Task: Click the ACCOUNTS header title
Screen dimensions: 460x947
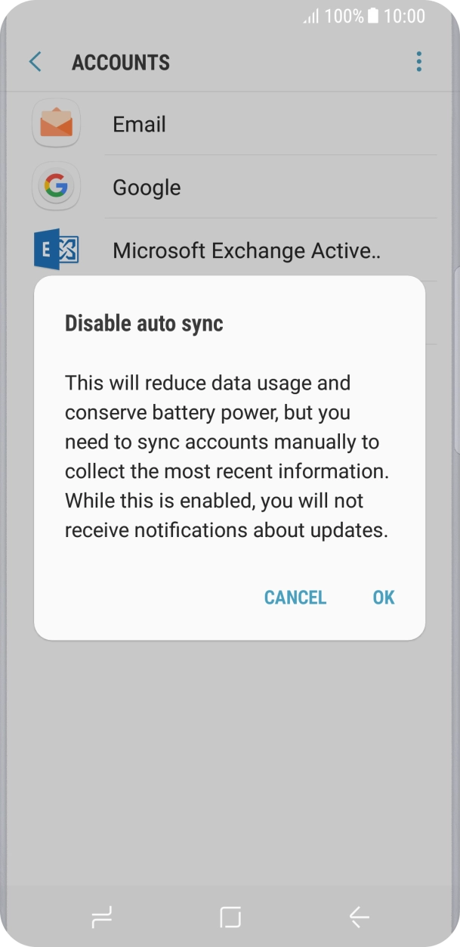Action: 121,63
